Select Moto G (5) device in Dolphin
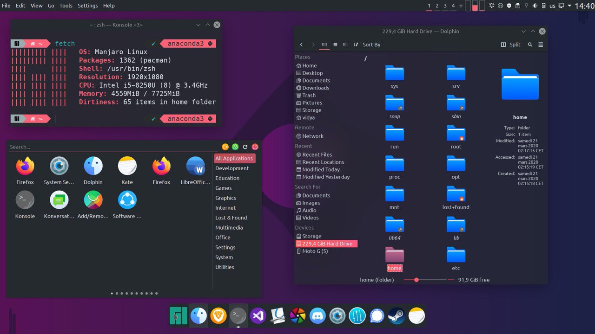 312,251
